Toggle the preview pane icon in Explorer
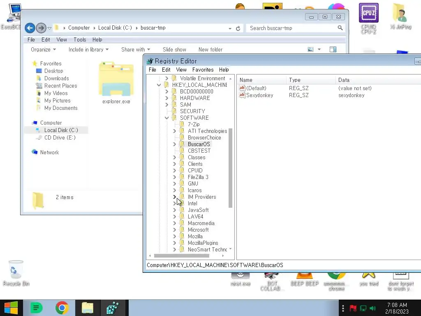The width and height of the screenshot is (421, 316). (333, 49)
